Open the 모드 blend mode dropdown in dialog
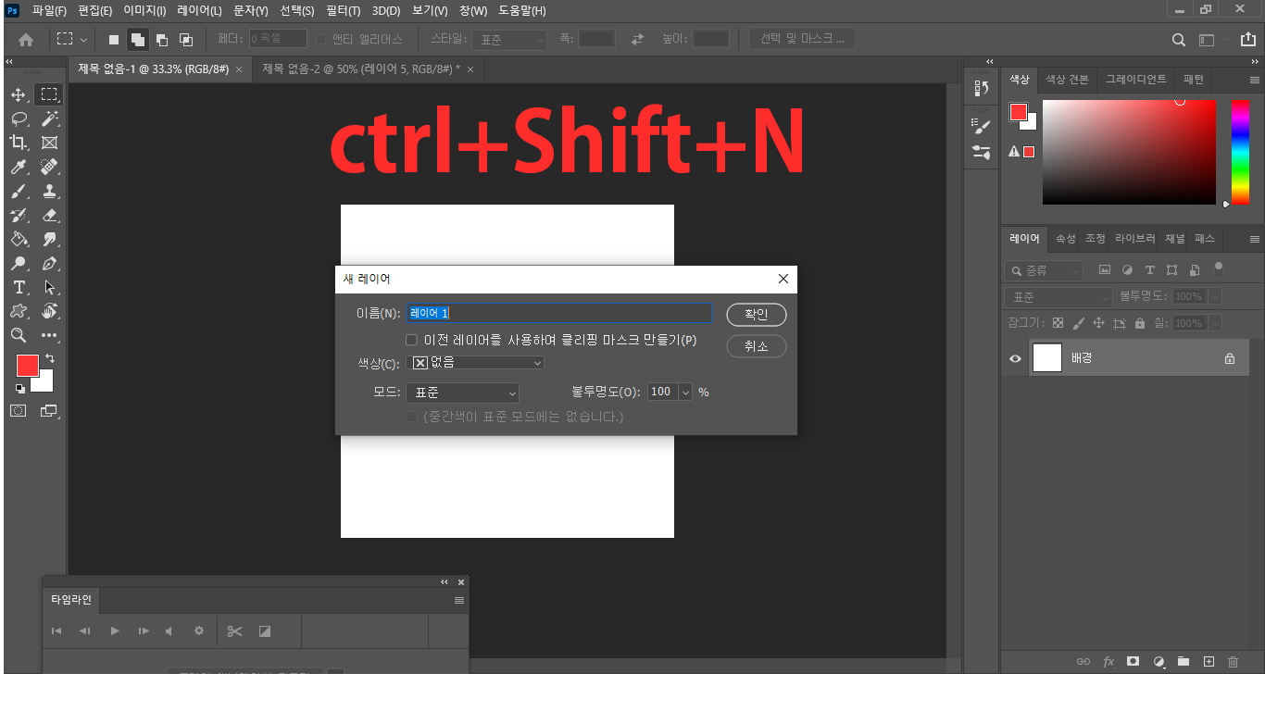Screen dimensions: 1265x711 point(462,393)
